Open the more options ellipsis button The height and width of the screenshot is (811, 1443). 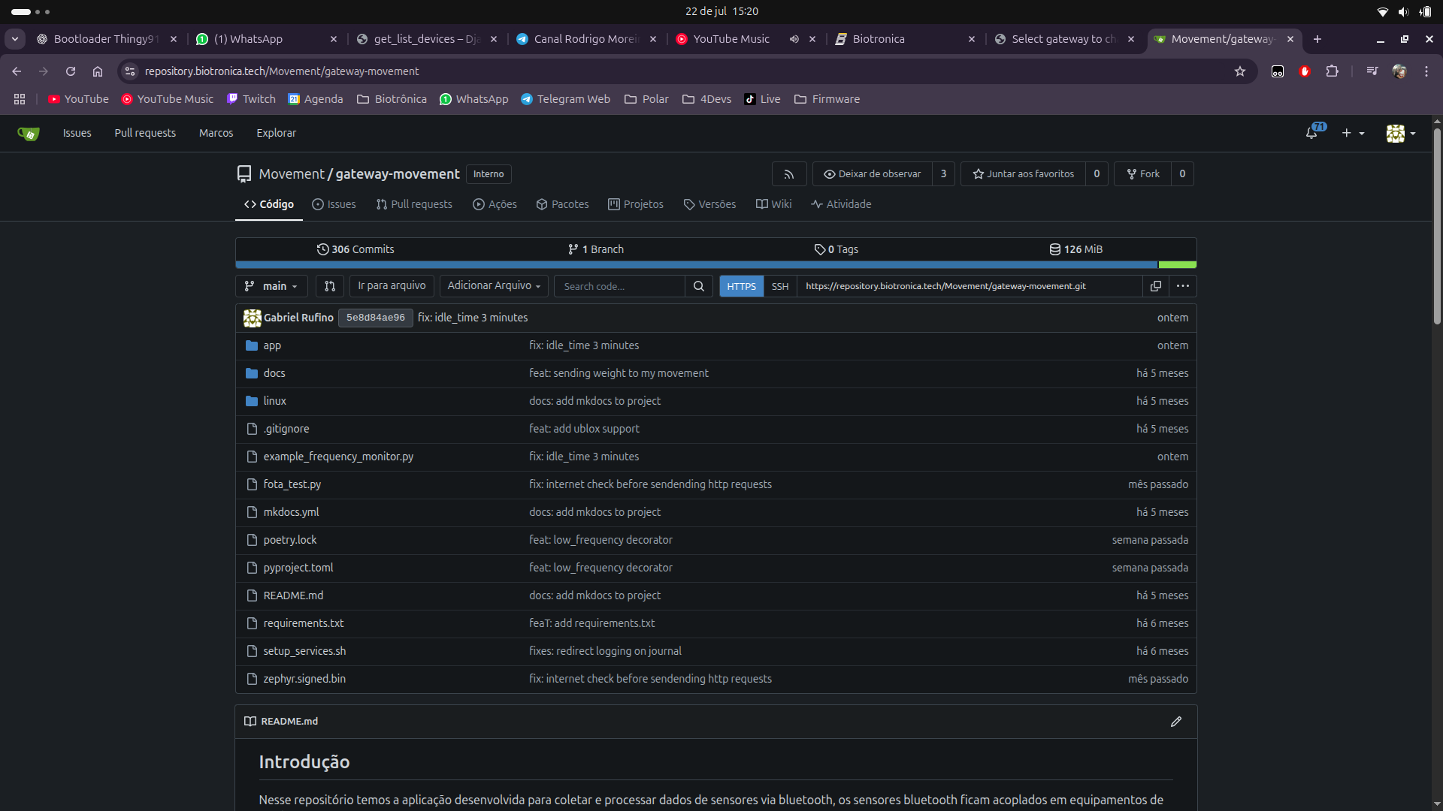[1182, 286]
